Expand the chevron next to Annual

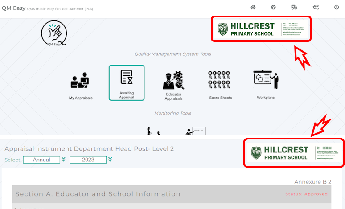point(64,160)
